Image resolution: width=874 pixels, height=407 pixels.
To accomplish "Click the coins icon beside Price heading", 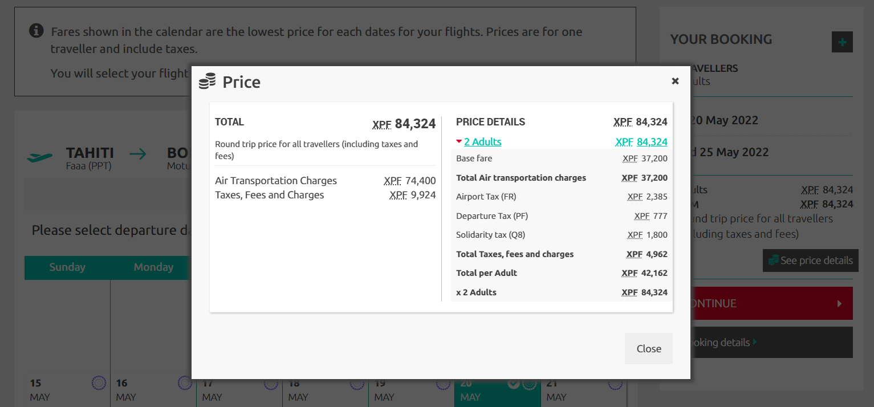I will tap(207, 82).
